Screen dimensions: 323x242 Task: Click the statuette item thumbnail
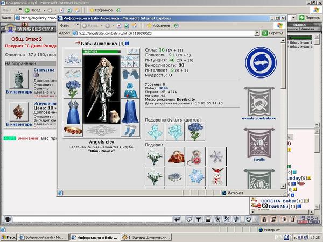point(19,79)
